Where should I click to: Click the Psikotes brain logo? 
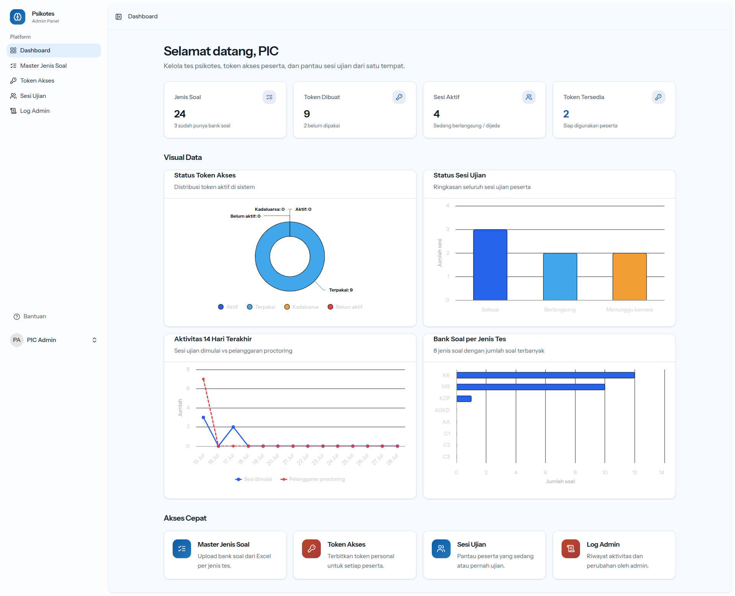tap(18, 17)
